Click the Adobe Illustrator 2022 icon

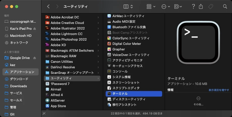tap(47, 28)
